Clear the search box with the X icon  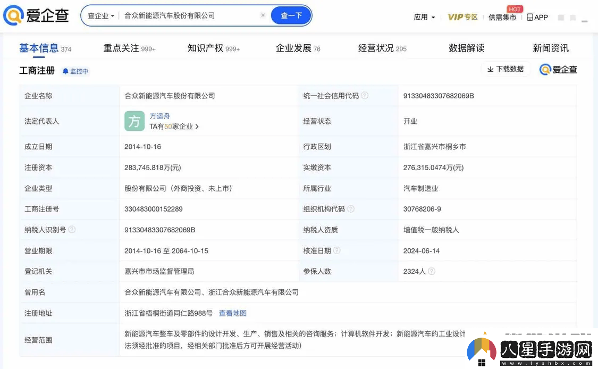[263, 15]
